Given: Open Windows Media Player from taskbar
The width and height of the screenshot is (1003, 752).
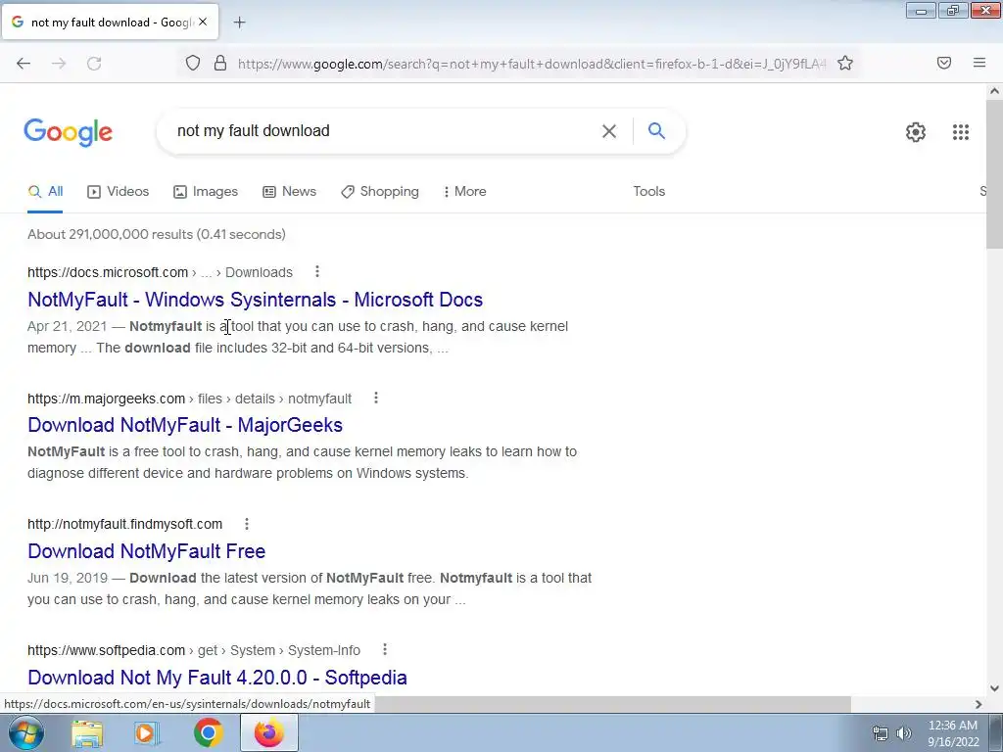Looking at the screenshot, I should 147,732.
